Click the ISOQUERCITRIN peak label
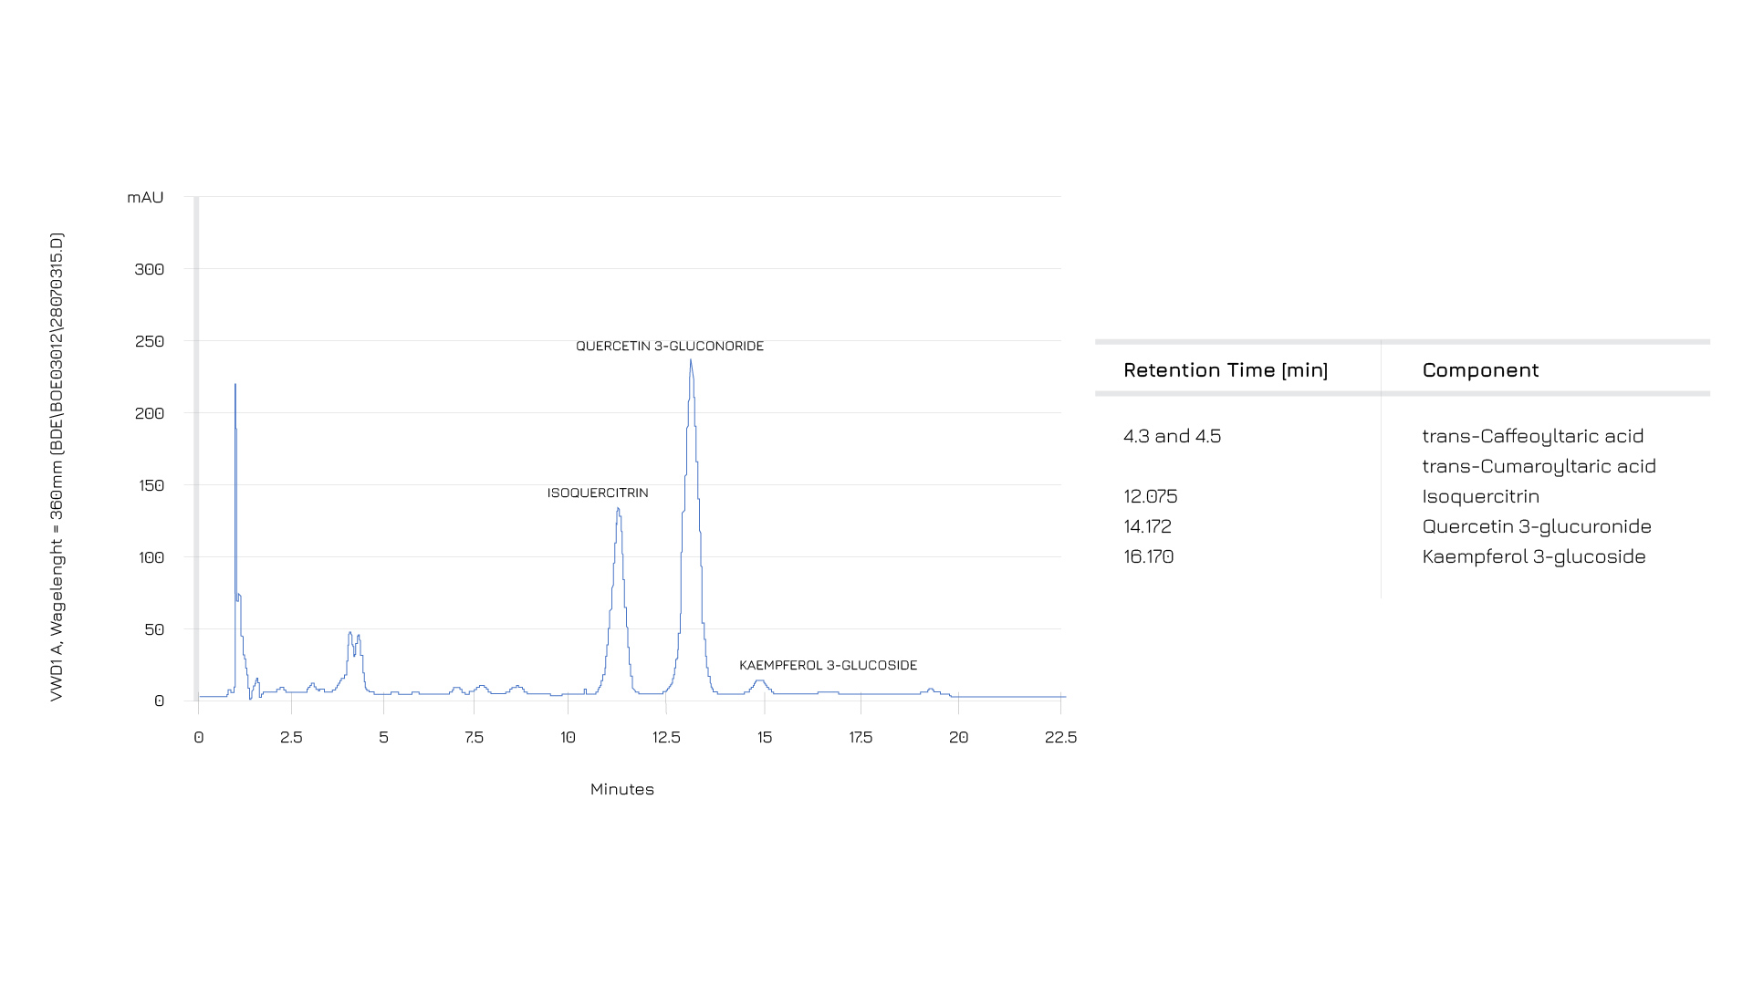The width and height of the screenshot is (1753, 986). click(x=598, y=493)
